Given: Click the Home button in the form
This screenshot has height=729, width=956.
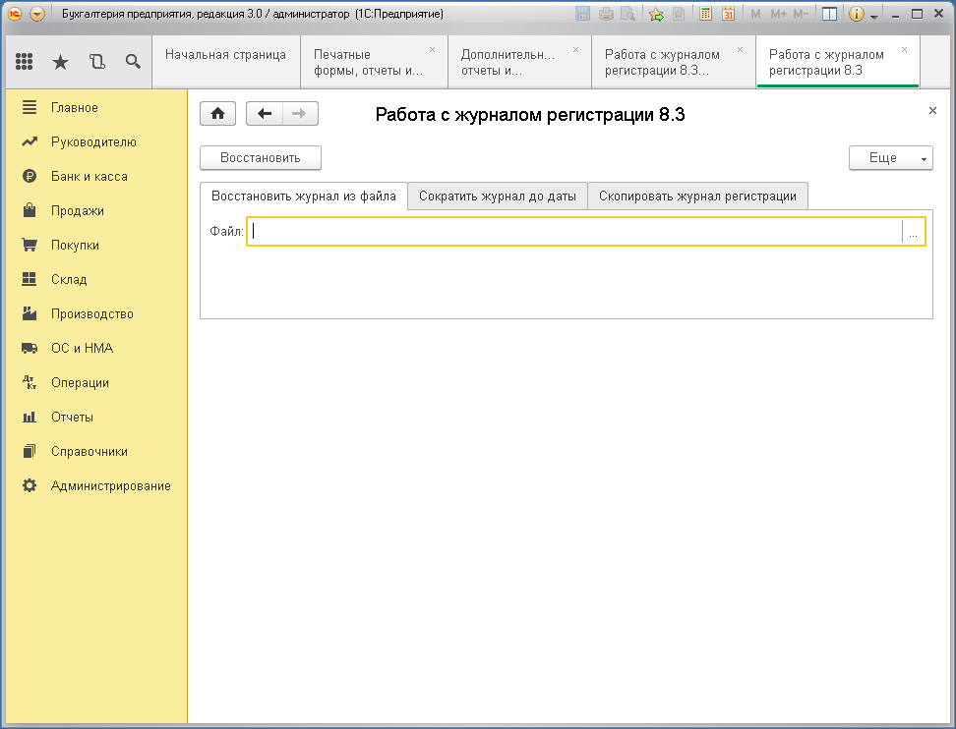Looking at the screenshot, I should pos(217,114).
